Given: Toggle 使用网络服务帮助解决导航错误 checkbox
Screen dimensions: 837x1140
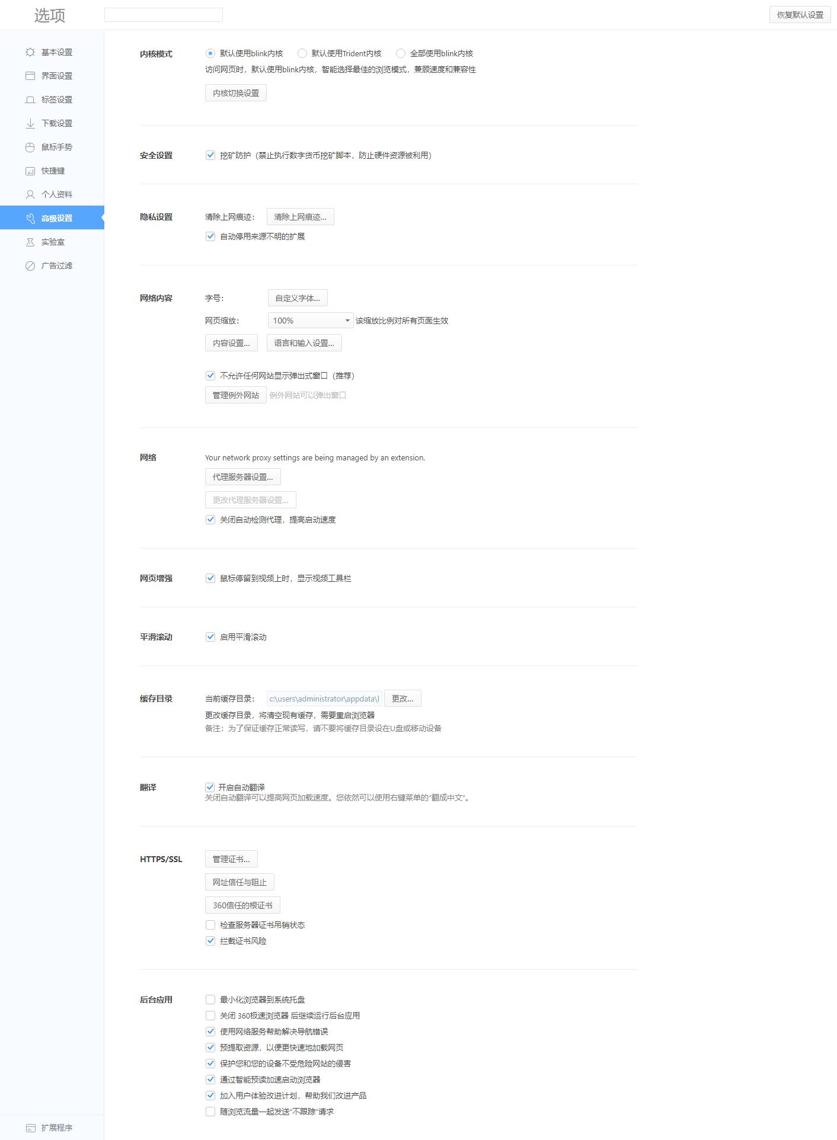Looking at the screenshot, I should point(210,1032).
